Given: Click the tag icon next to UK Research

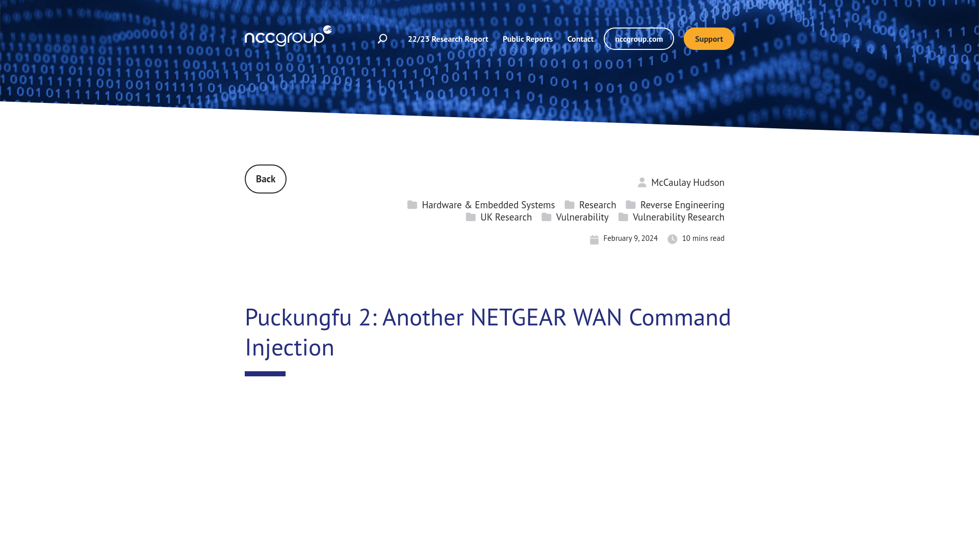Looking at the screenshot, I should (471, 217).
